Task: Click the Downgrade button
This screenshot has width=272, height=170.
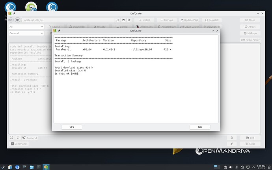Action: (212, 26)
